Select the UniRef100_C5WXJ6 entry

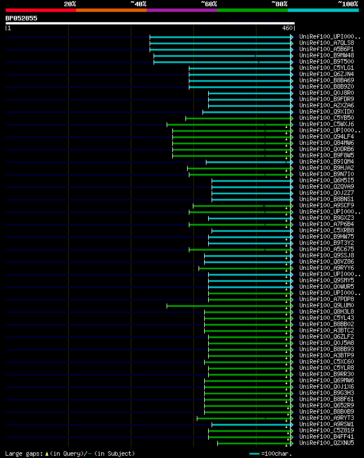click(x=326, y=124)
